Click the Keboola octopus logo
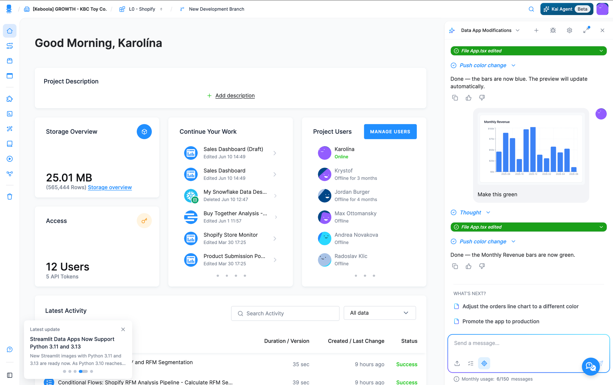 click(9, 9)
